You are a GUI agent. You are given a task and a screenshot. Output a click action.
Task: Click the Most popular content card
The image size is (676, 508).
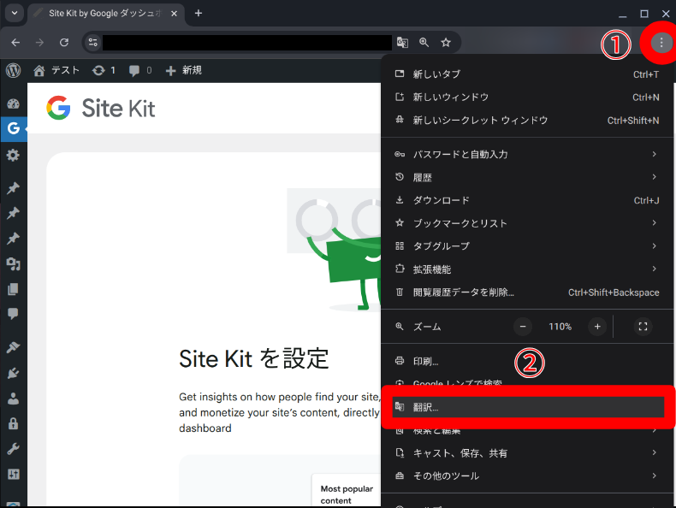[347, 491]
